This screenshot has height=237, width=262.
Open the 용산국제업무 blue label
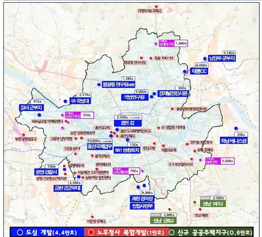100,147
